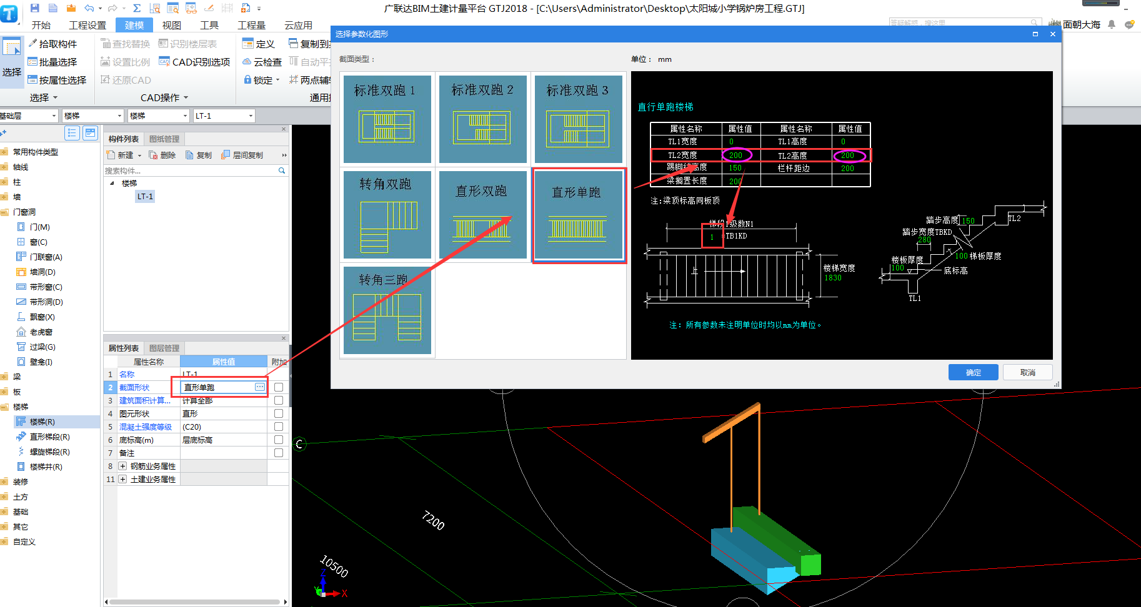Click the 层间复制 inter-floor copy icon
The width and height of the screenshot is (1141, 607).
(x=242, y=155)
